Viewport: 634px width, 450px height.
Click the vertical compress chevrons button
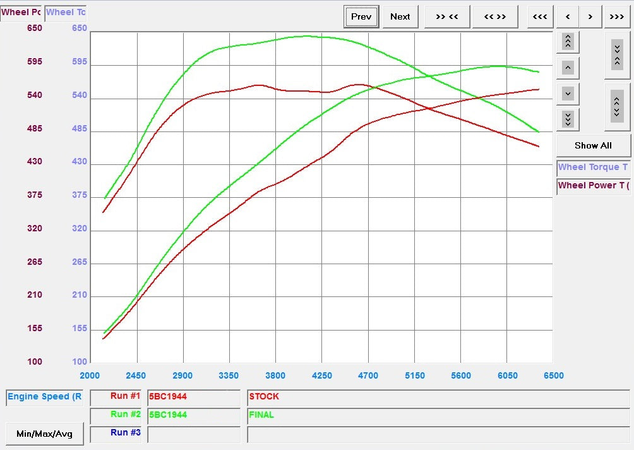[617, 55]
